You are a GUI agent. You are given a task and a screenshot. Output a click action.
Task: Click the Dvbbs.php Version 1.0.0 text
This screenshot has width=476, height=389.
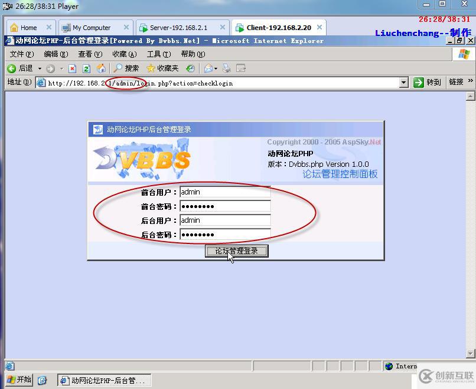[x=329, y=164]
